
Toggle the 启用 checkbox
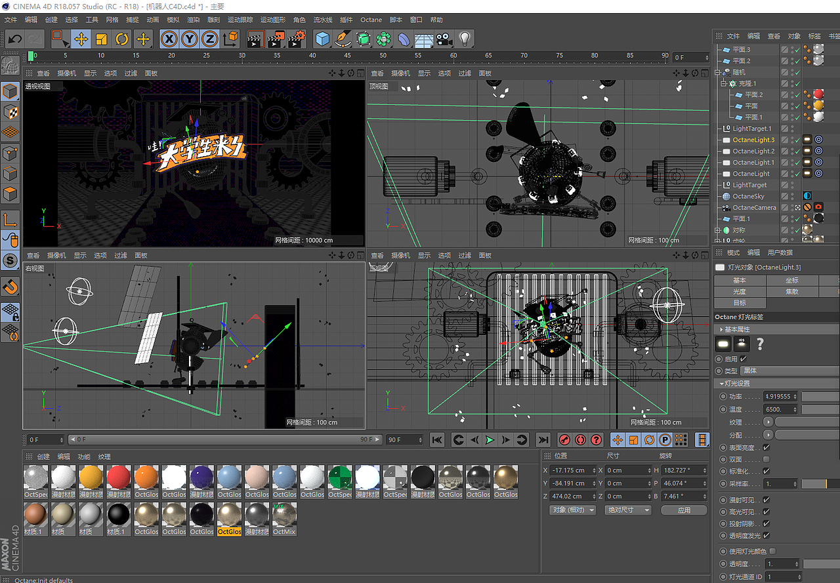coord(744,359)
